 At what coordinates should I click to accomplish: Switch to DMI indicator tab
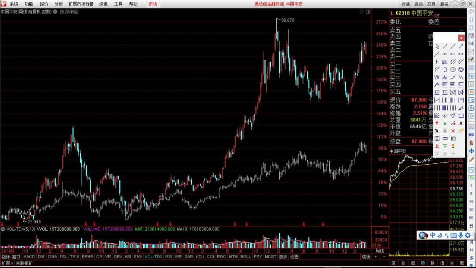click(x=42, y=257)
